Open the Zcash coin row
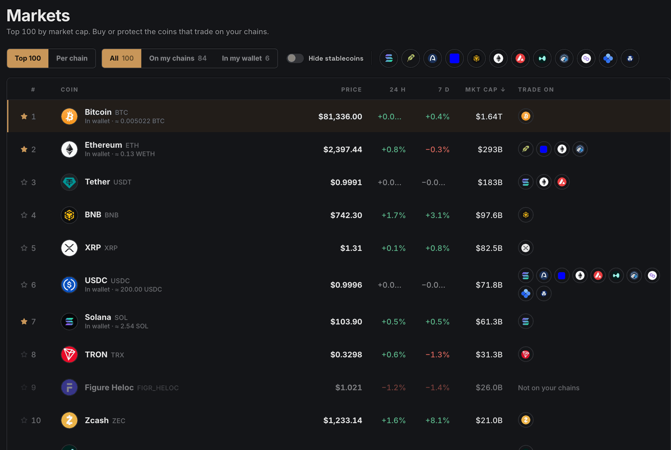 [x=338, y=420]
